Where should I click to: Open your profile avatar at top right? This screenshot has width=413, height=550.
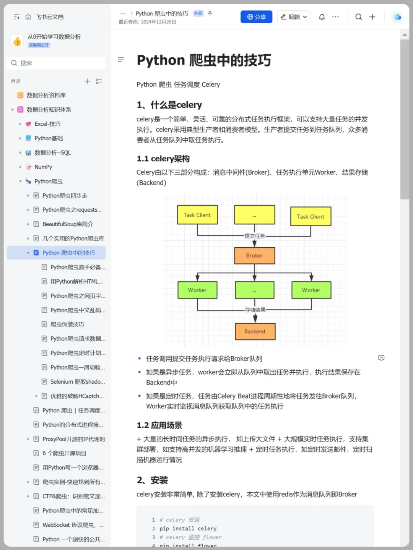(x=397, y=17)
